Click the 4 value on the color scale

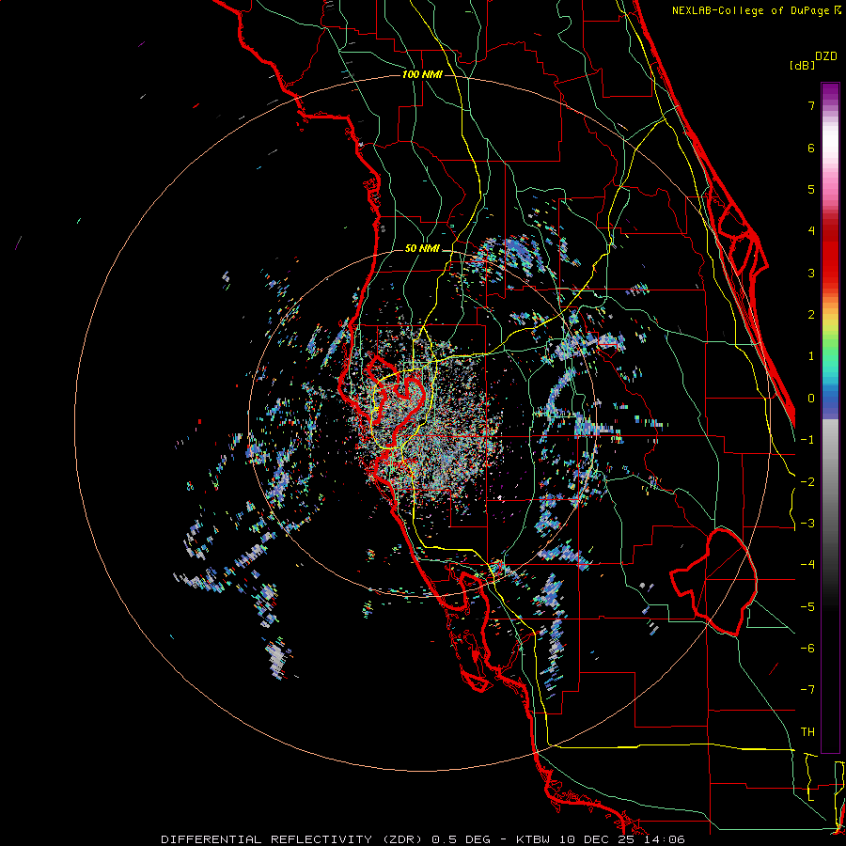click(x=811, y=231)
